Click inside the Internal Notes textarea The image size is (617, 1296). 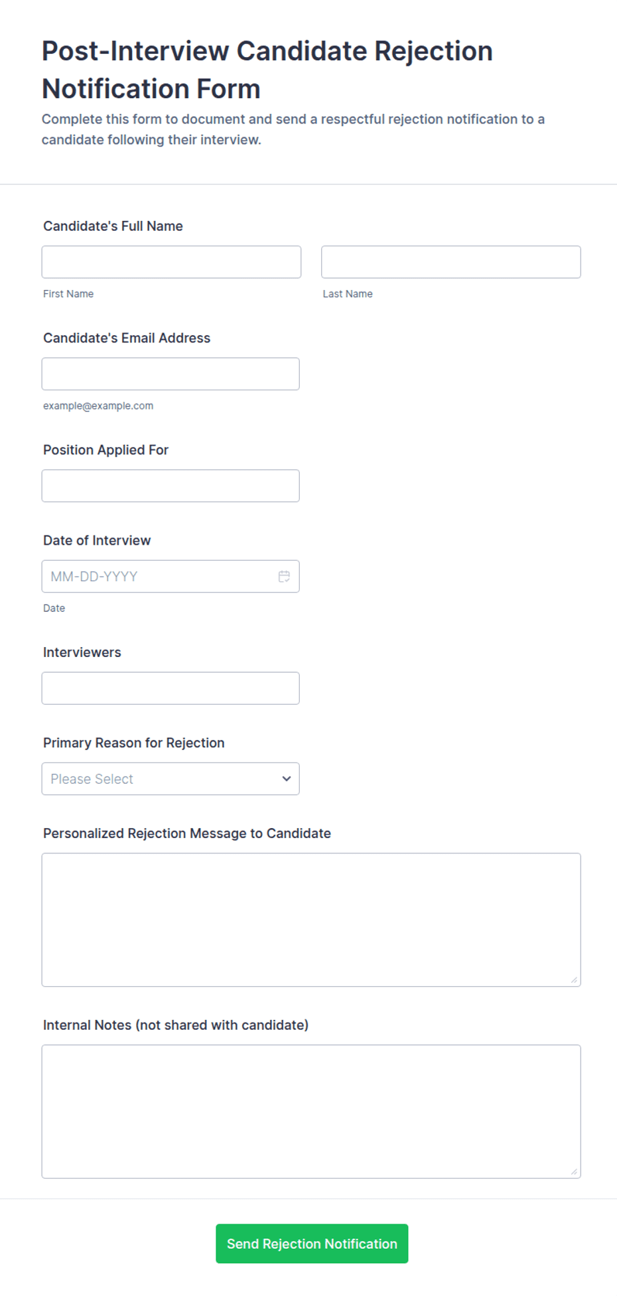click(311, 1112)
